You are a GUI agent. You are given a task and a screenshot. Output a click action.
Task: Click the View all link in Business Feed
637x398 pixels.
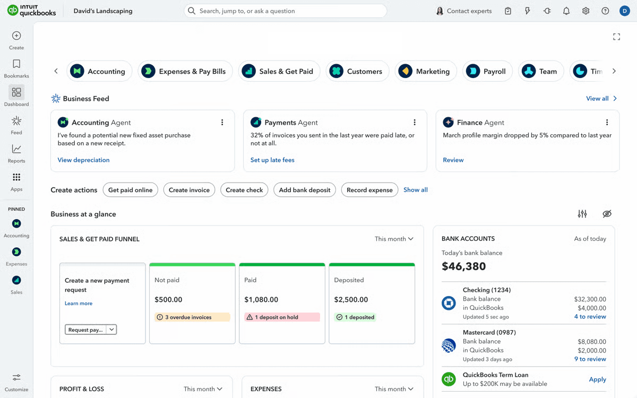[597, 99]
